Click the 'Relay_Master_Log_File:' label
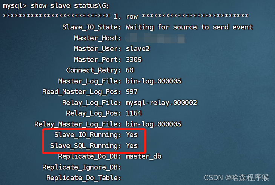Viewport: 275px width, 185px height. (78, 124)
